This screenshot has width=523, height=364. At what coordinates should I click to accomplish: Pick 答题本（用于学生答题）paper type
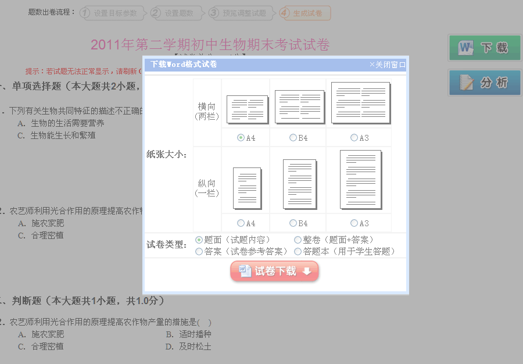(x=298, y=252)
